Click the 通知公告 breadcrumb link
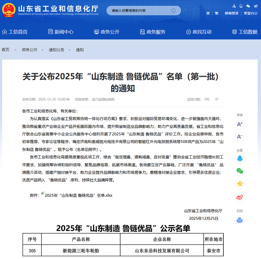The image size is (261, 259). click(x=57, y=50)
